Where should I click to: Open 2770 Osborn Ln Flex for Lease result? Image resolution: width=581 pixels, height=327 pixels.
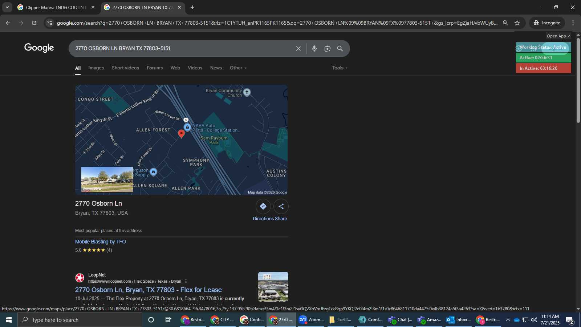coord(149,290)
